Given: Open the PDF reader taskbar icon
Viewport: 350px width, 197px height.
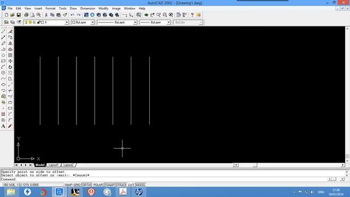Looking at the screenshot, I should [122, 192].
